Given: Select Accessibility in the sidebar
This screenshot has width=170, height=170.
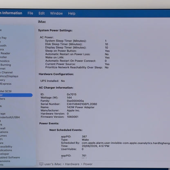Looking at the screenshot, I should [6, 146].
